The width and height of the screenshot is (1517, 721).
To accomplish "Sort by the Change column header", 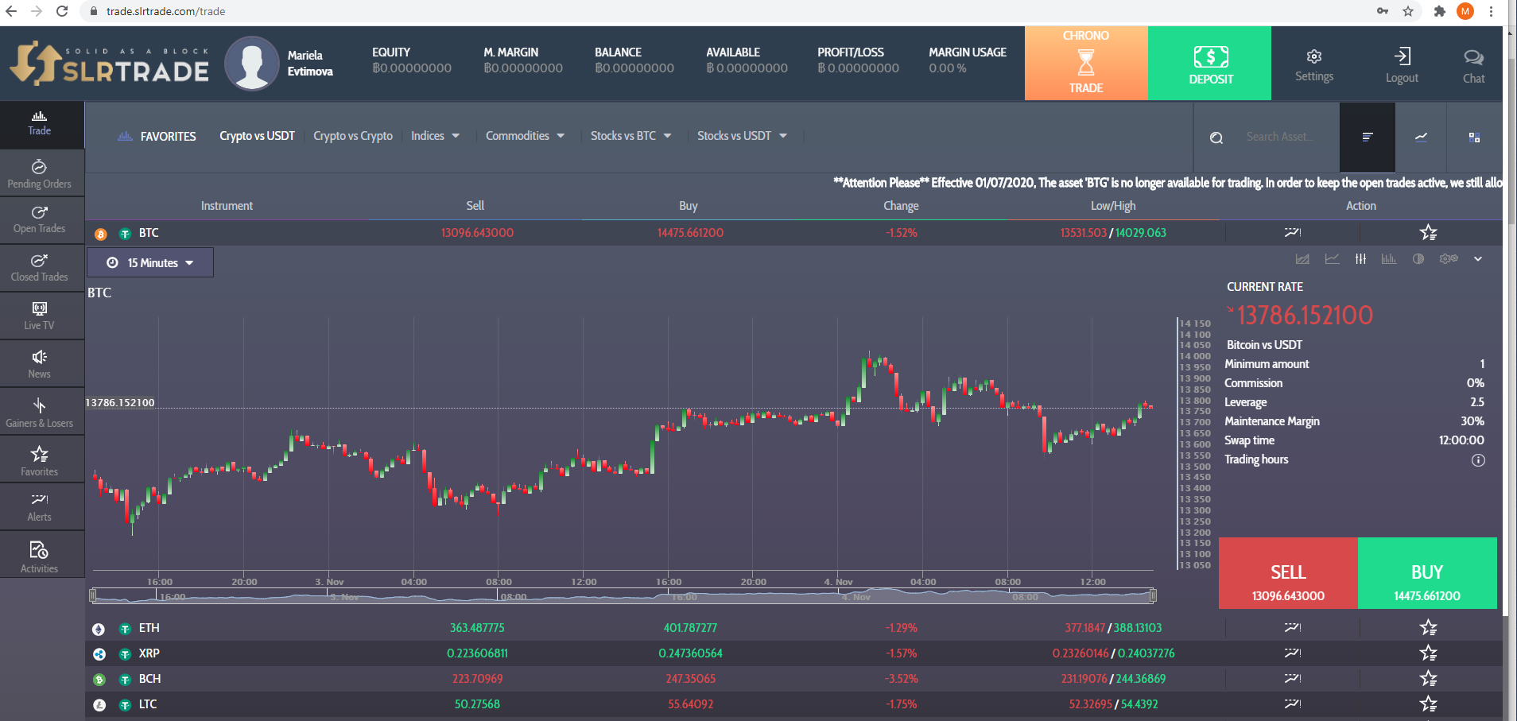I will click(x=901, y=206).
